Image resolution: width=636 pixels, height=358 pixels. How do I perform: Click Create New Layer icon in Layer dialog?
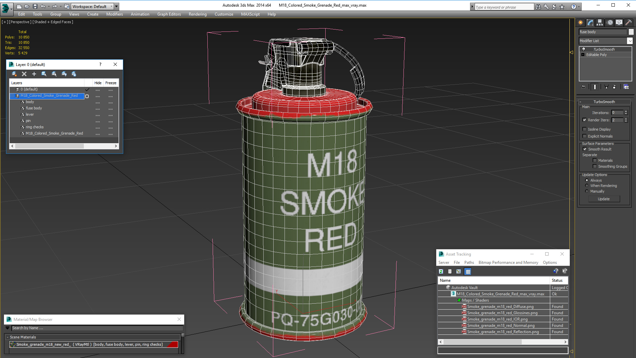14,74
